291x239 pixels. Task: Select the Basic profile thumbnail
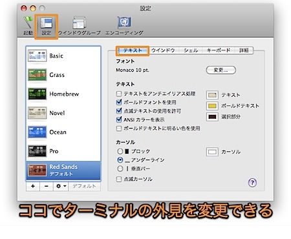click(37, 56)
